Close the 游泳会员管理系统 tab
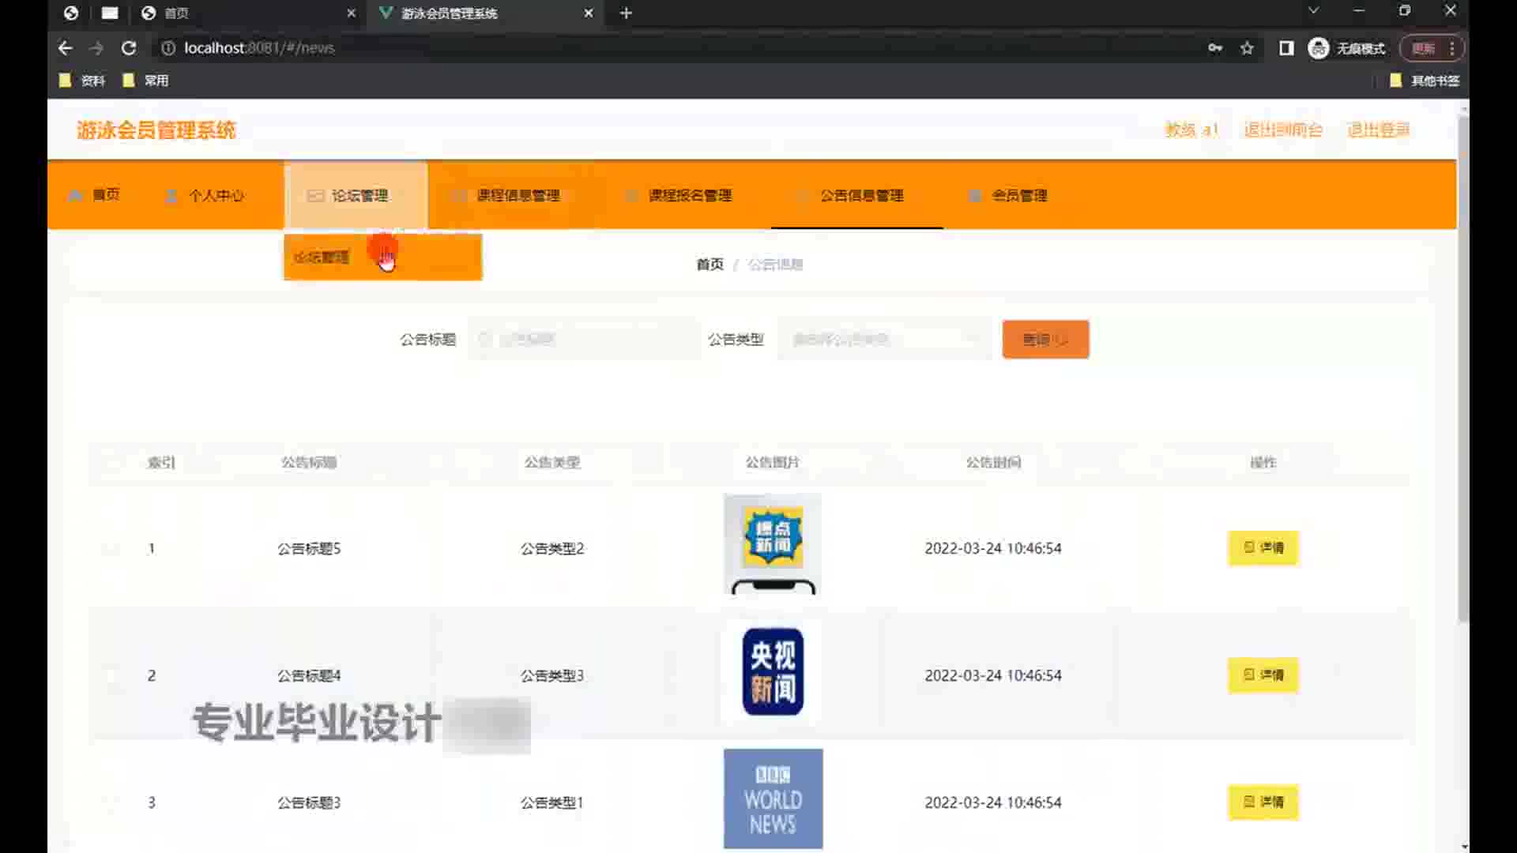 point(589,13)
